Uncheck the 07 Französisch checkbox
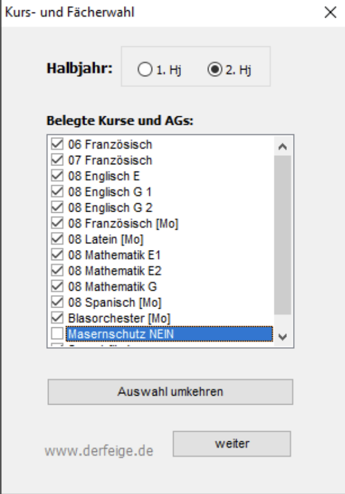345x494 pixels. [57, 159]
